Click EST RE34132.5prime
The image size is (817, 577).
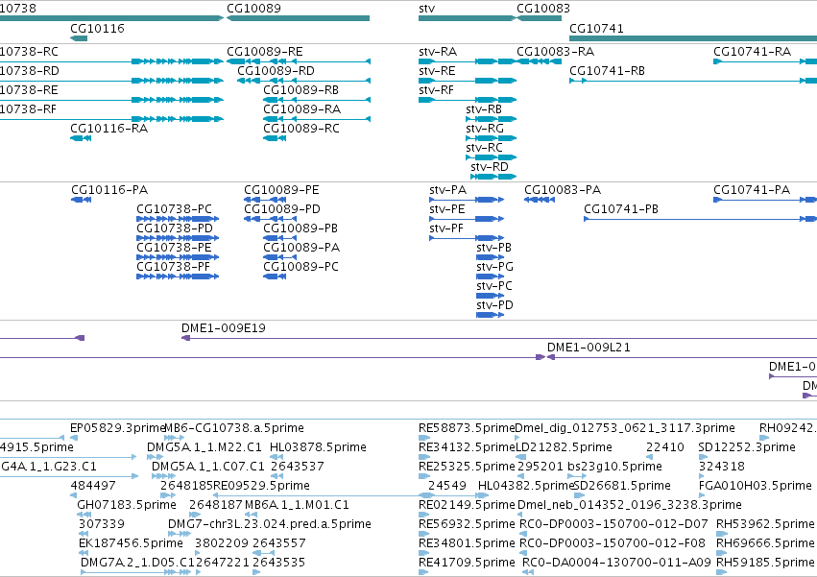(423, 457)
